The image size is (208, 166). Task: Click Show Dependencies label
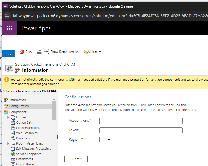(64, 52)
